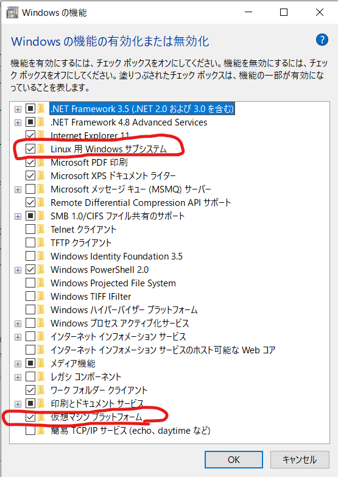This screenshot has width=338, height=477.
Task: Click folder icon beside Telnet クライアント
Action: (41, 229)
